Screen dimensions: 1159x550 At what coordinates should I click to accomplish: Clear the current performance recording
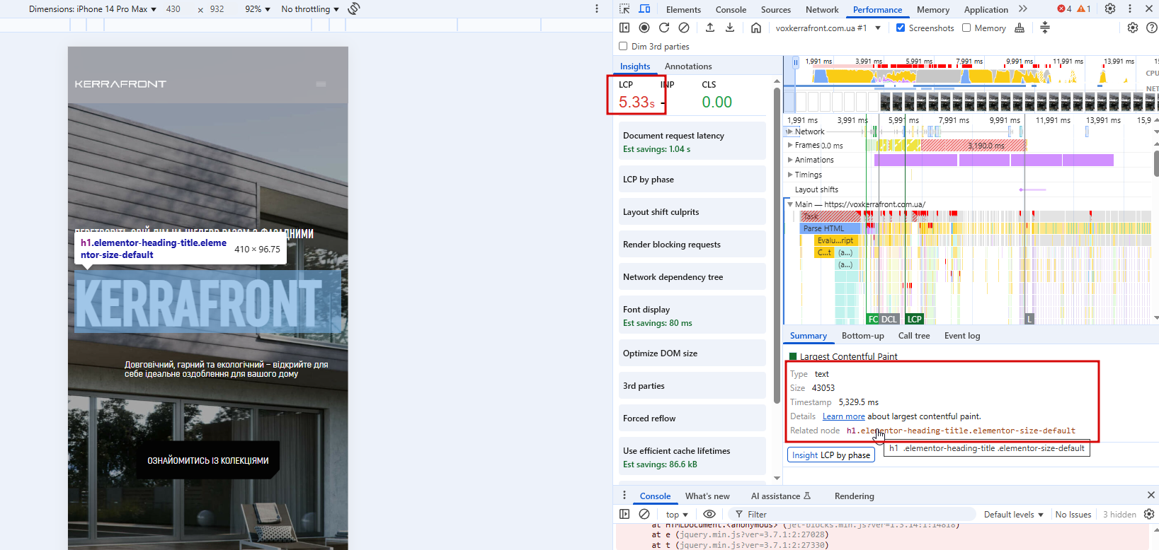tap(684, 28)
